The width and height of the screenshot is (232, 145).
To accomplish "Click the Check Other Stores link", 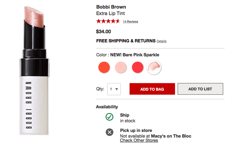I will click(x=139, y=141).
